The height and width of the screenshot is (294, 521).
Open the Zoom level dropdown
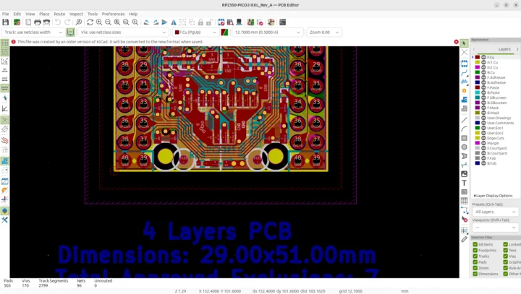324,33
